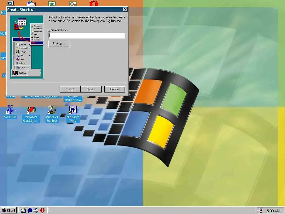The height and width of the screenshot is (214, 285).
Task: Launch Outlook Express quick launch icon
Action: coord(36,211)
